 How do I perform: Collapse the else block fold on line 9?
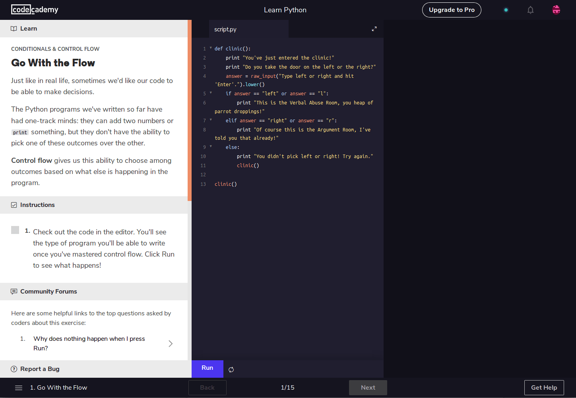click(x=211, y=147)
